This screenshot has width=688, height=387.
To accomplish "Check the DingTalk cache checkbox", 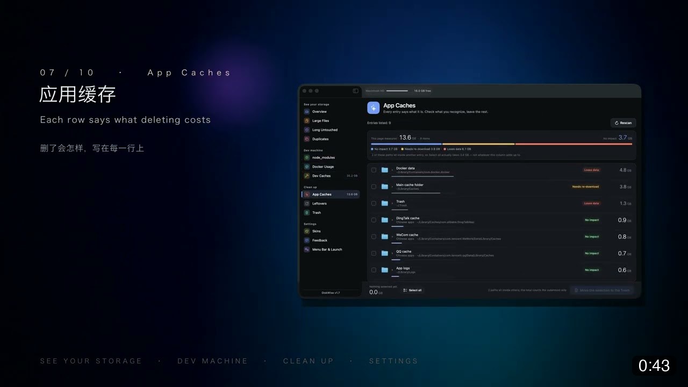I will tap(374, 220).
